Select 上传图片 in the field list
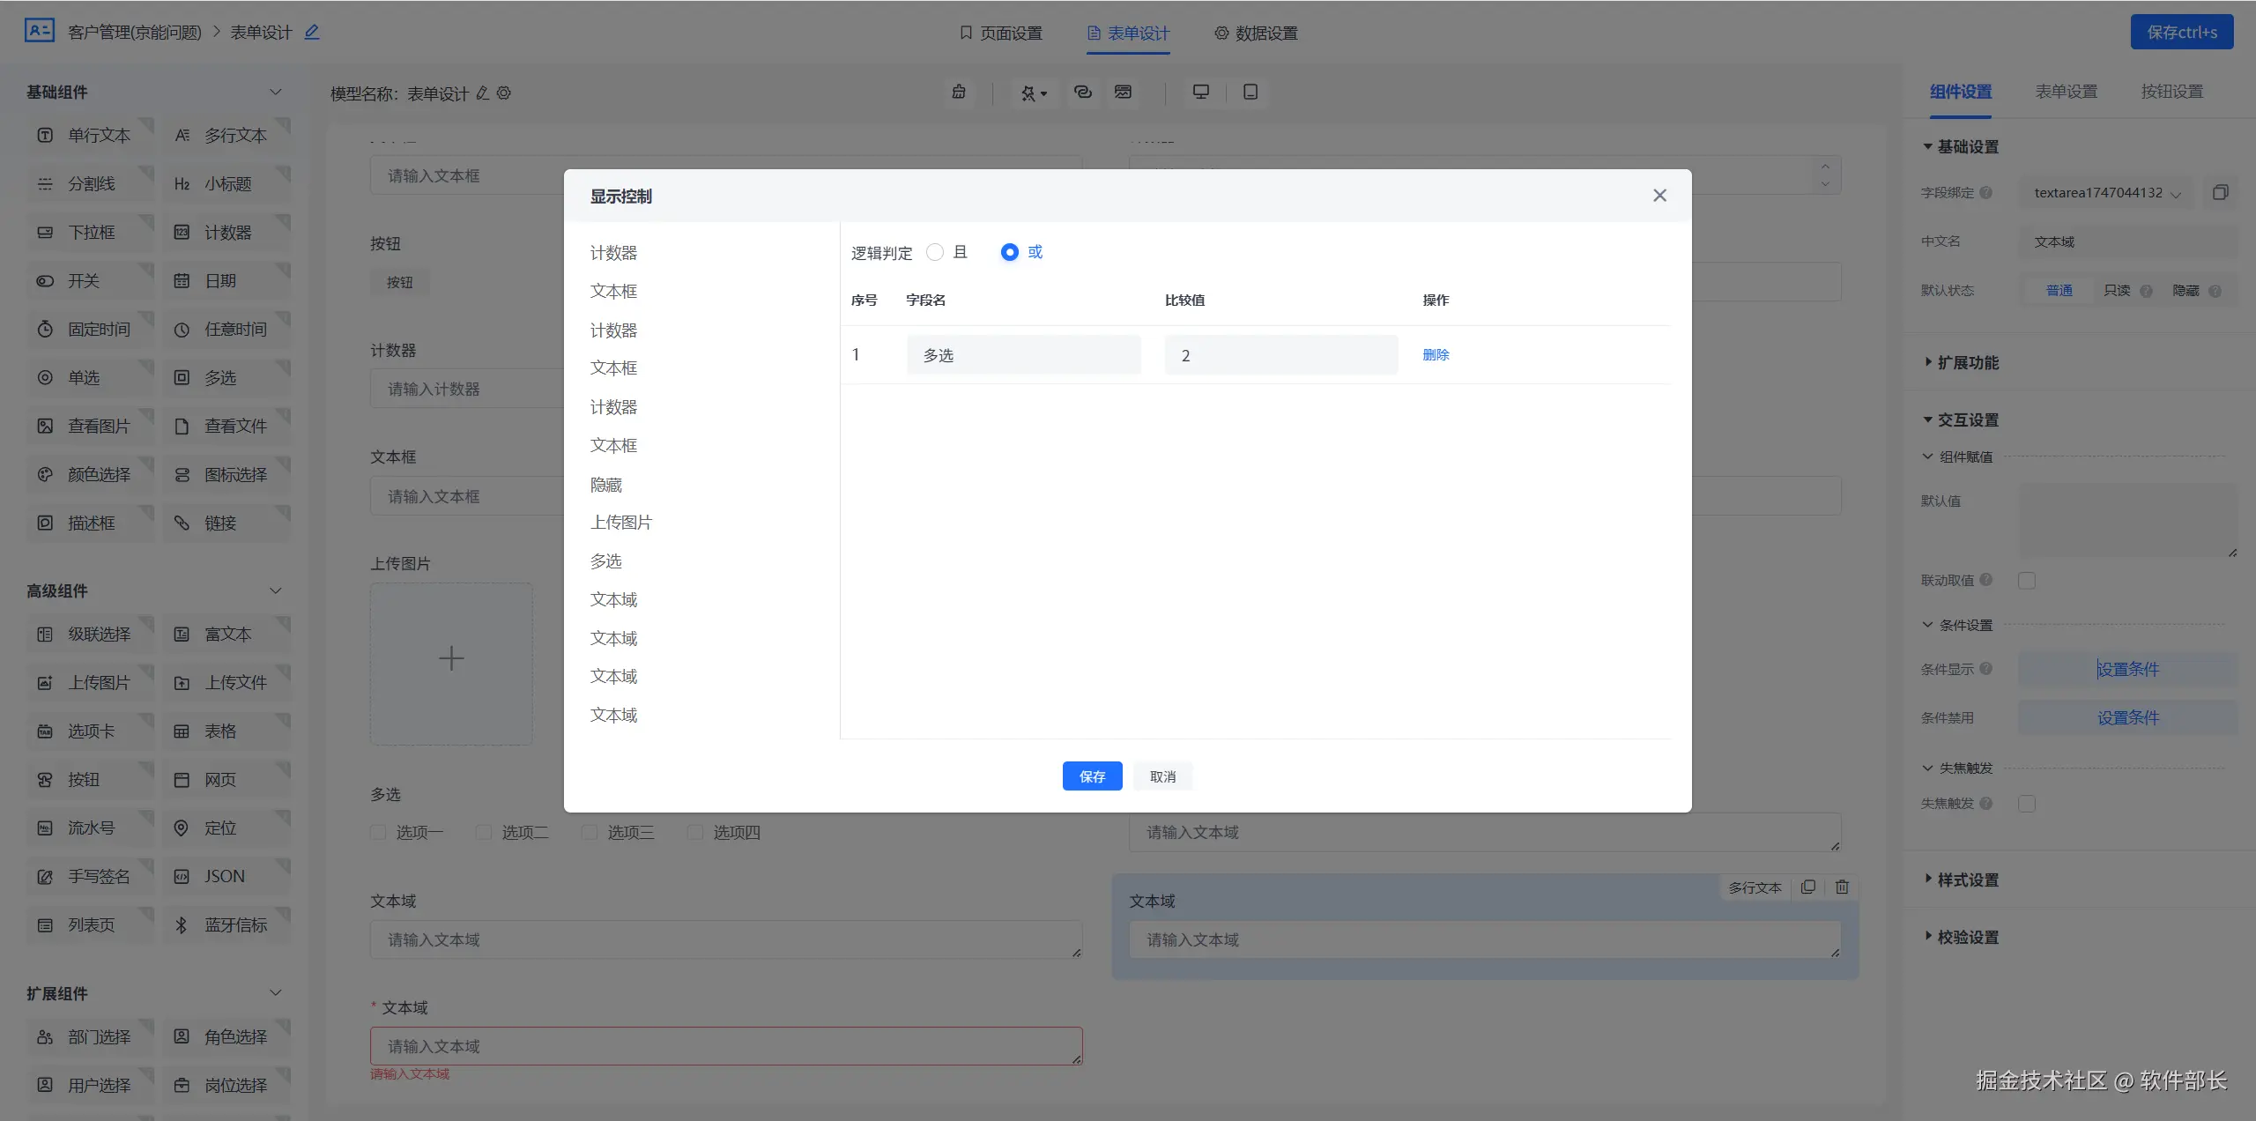Screen dimensions: 2256x1121 pyautogui.click(x=621, y=523)
